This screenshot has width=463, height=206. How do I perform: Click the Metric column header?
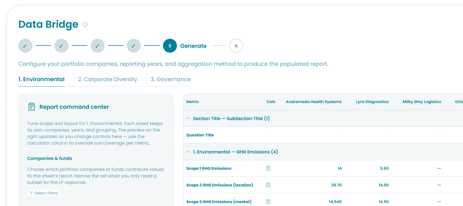pyautogui.click(x=192, y=102)
